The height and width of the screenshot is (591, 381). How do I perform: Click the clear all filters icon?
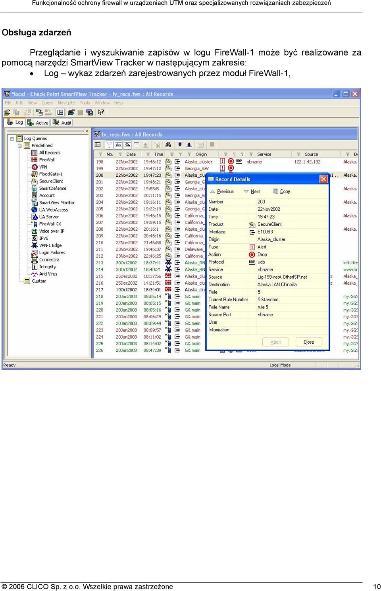[157, 145]
